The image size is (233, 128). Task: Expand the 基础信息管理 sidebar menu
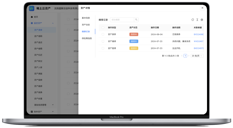(53, 105)
